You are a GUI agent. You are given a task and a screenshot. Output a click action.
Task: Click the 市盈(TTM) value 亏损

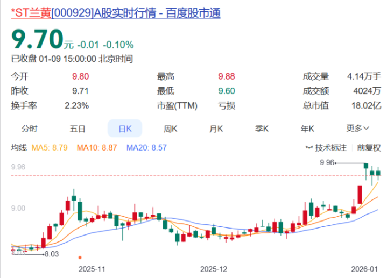(x=226, y=105)
